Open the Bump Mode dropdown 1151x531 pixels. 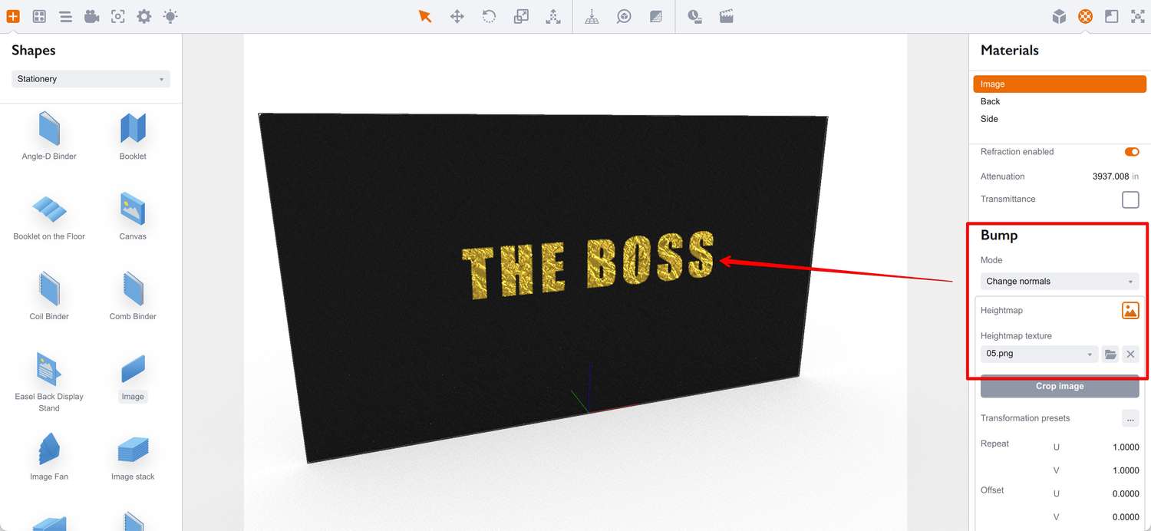pyautogui.click(x=1060, y=282)
